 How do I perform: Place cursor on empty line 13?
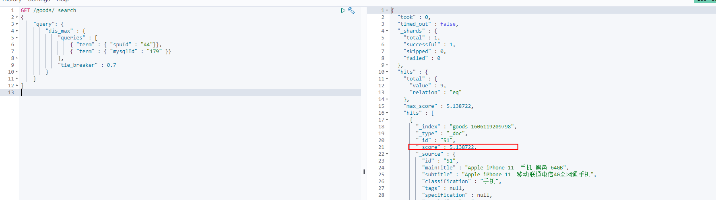[190, 93]
